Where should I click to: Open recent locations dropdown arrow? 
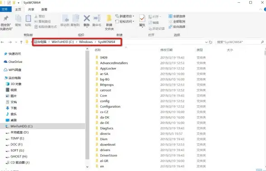point(16,42)
